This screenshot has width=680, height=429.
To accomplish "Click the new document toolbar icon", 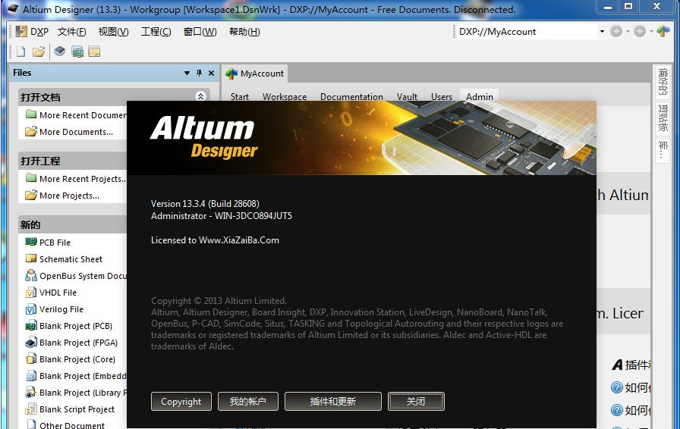I will pos(20,52).
